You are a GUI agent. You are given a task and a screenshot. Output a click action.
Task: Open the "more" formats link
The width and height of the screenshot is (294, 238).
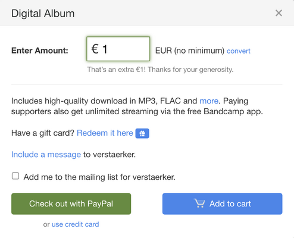point(209,101)
